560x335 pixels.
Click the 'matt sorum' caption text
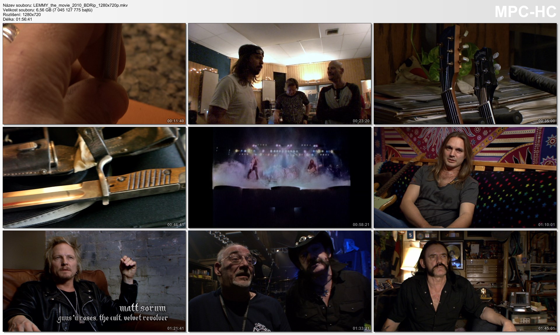click(x=142, y=308)
